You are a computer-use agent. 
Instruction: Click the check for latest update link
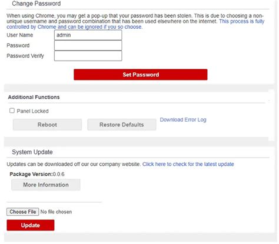point(188,164)
